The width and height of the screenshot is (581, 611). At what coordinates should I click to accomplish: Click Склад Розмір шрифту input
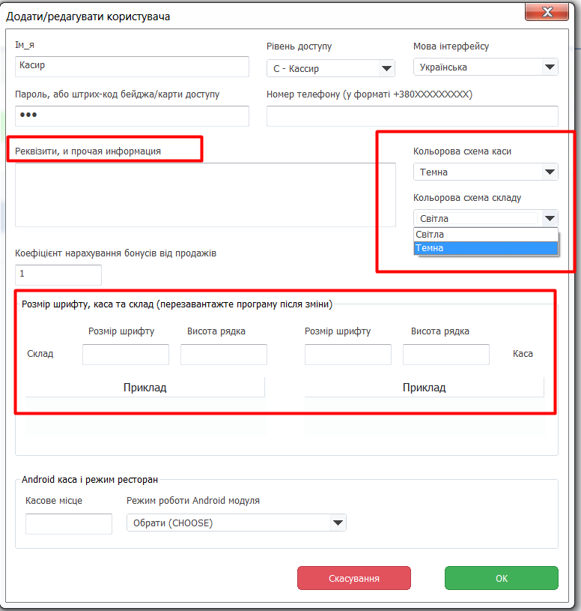(126, 354)
